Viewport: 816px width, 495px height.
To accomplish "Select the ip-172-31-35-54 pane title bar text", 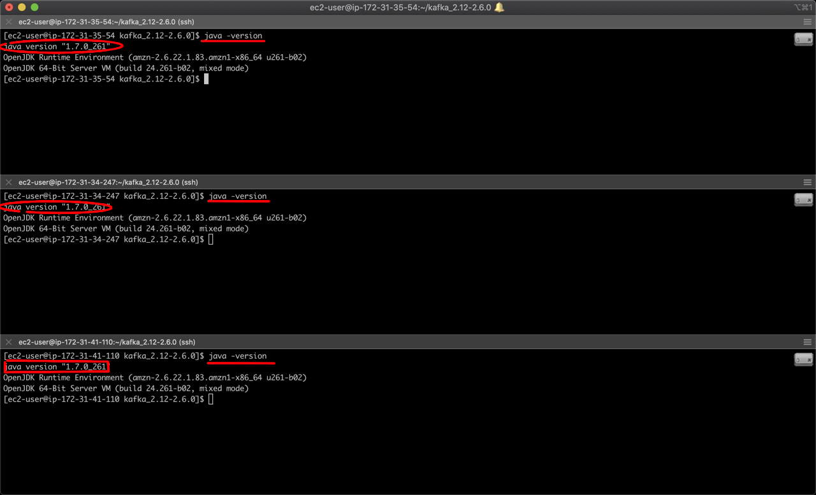I will tap(106, 22).
